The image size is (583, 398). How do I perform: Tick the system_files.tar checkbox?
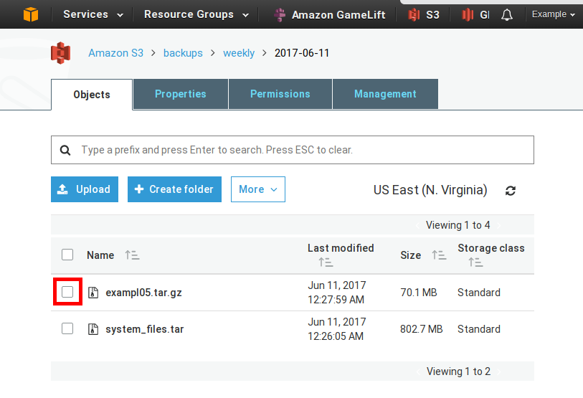pyautogui.click(x=67, y=328)
